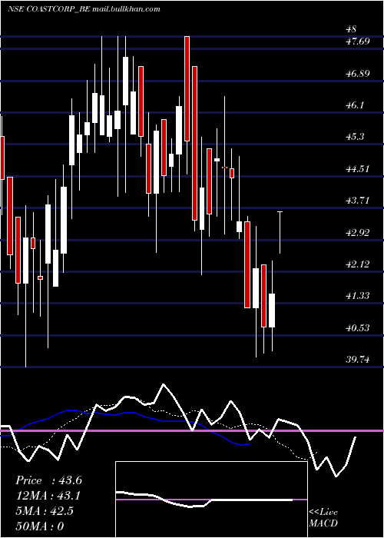Click the 45.3 price level label

[355, 137]
